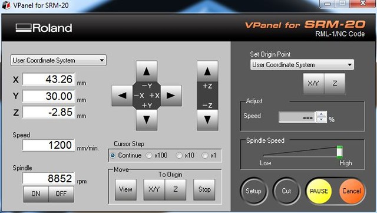
Task: Click the yellow PAUSE button
Action: point(319,191)
